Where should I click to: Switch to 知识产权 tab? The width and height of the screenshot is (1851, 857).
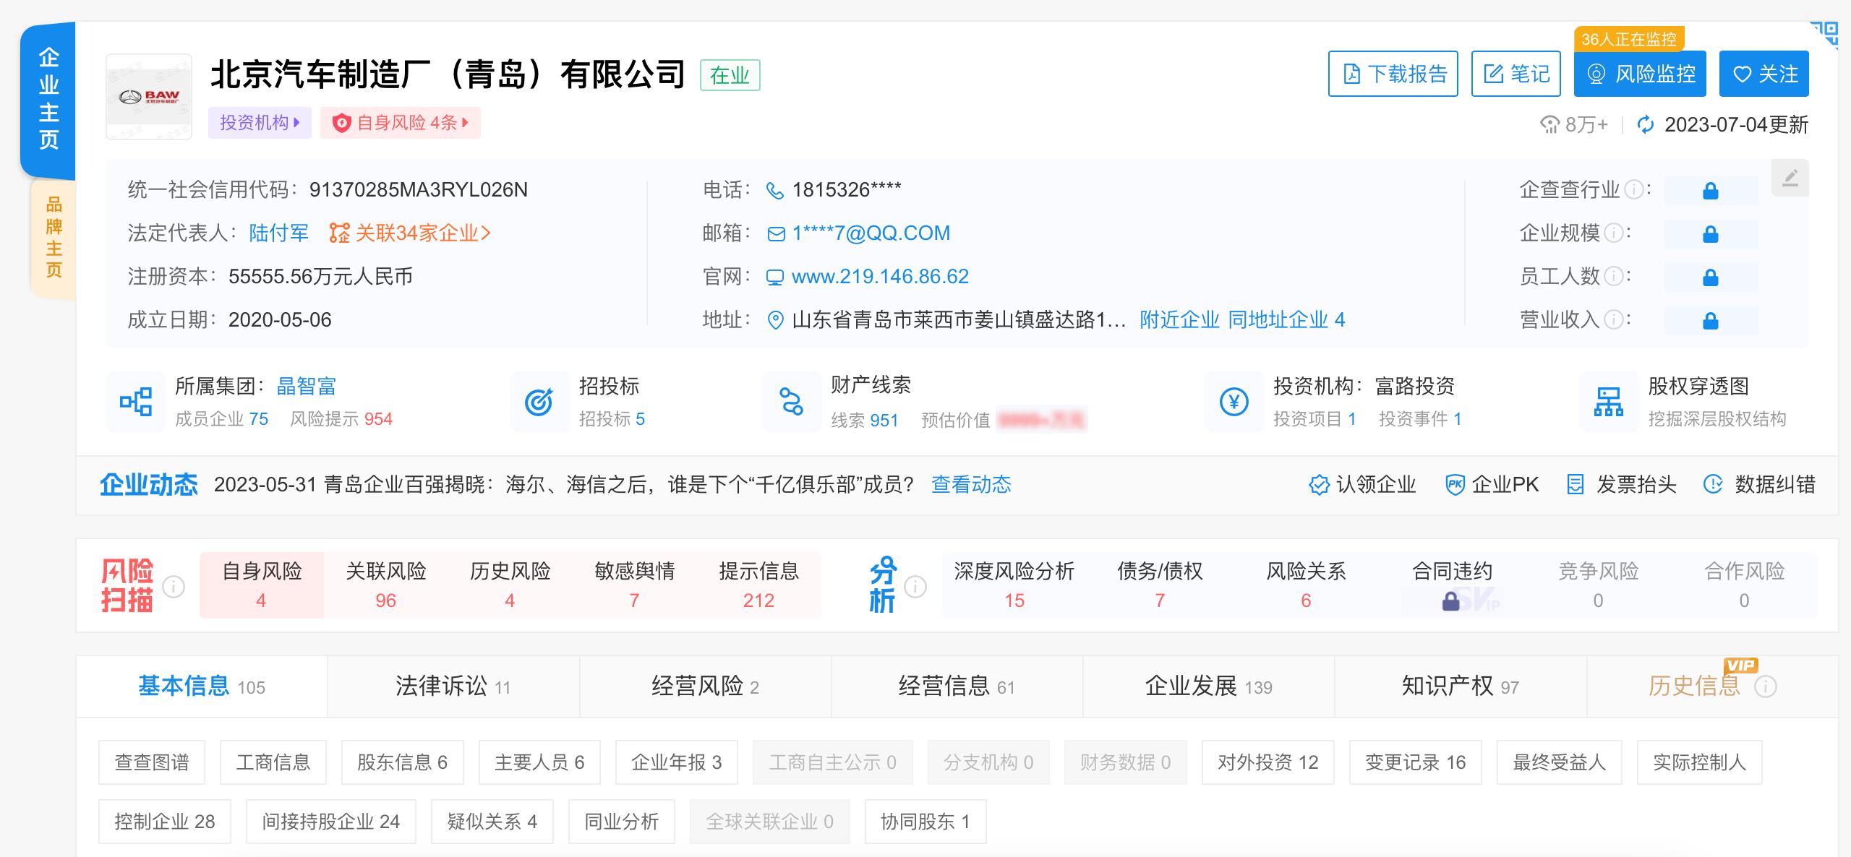tap(1461, 686)
